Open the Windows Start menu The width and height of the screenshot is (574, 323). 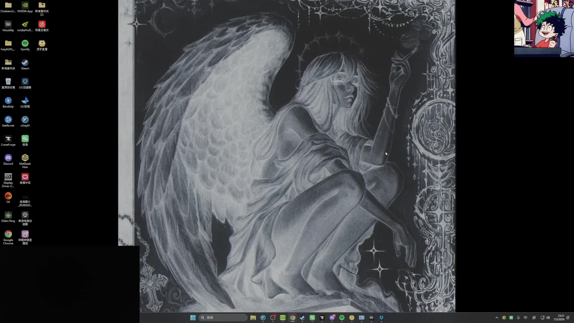coord(193,318)
